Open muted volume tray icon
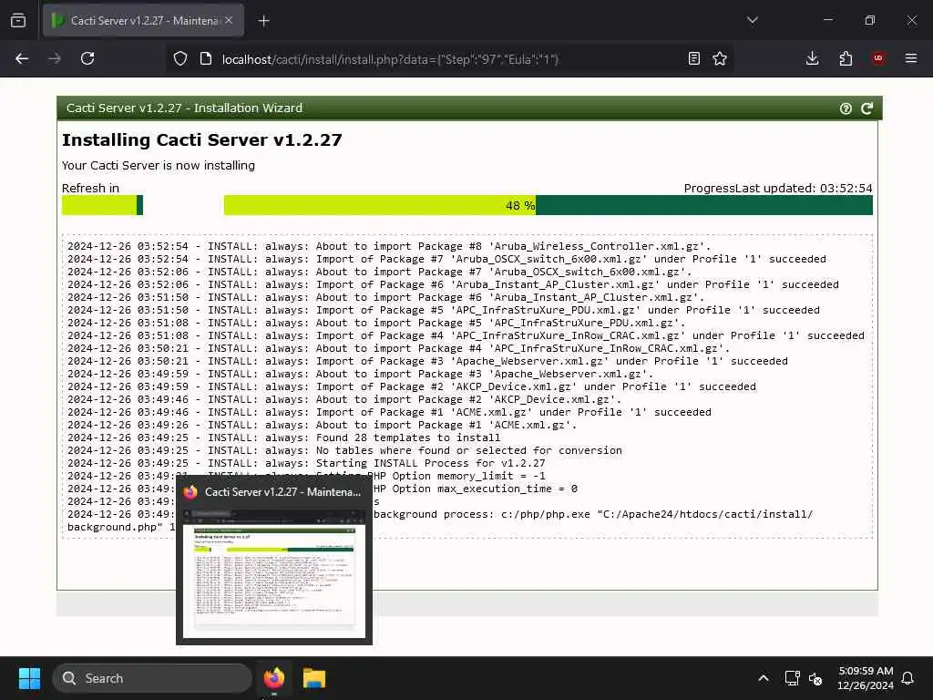Screen dimensions: 933x700 point(815,678)
